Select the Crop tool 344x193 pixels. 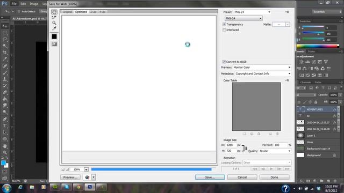click(5, 53)
